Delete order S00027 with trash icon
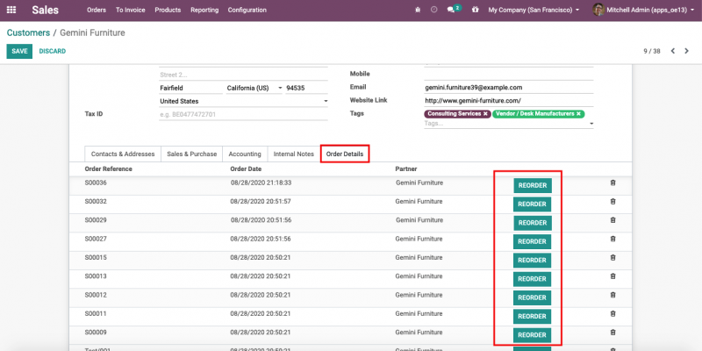The image size is (702, 351). click(x=612, y=239)
